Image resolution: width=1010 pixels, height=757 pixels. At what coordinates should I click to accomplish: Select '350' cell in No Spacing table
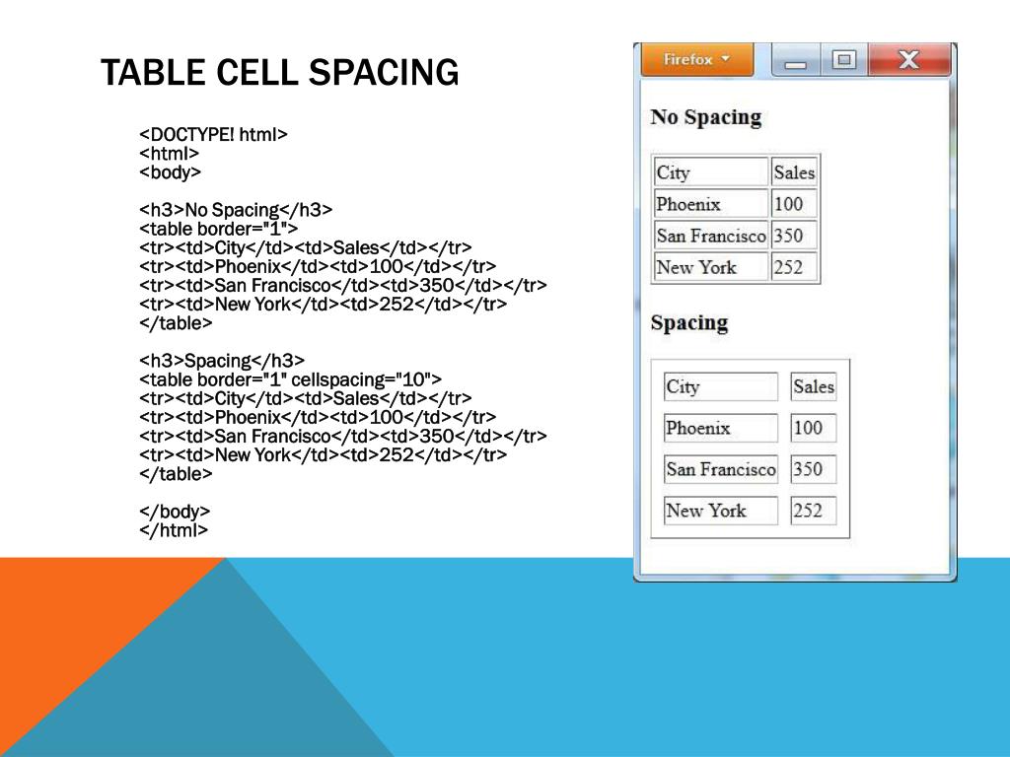[794, 235]
